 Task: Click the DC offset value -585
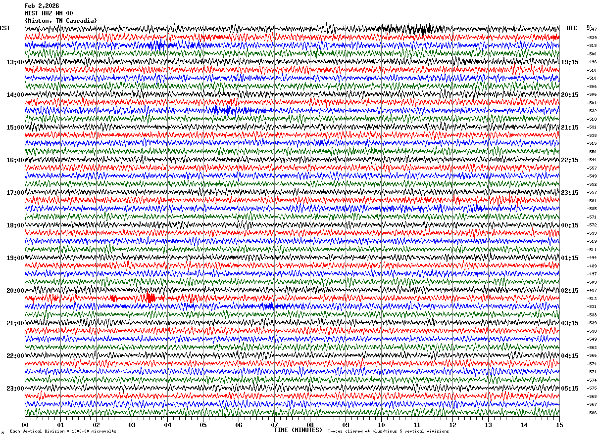pyautogui.click(x=592, y=209)
